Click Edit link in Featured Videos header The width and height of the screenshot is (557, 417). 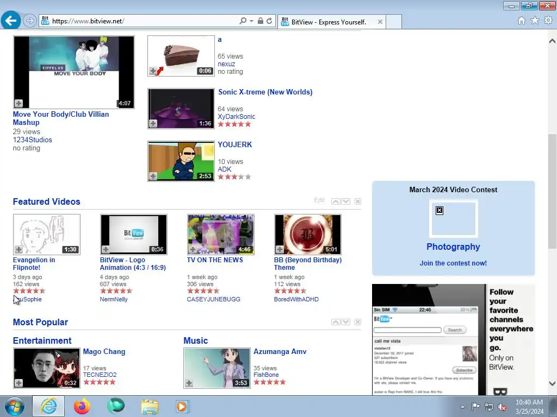[319, 200]
